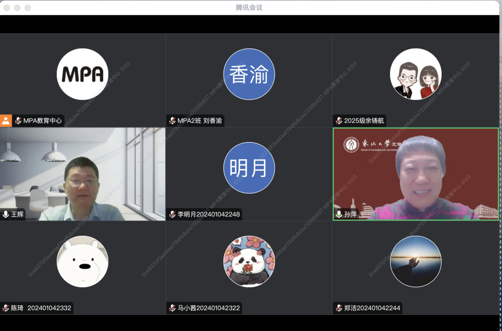
Task: Click the muted mic icon for 马小茜202401042322
Action: click(x=172, y=308)
